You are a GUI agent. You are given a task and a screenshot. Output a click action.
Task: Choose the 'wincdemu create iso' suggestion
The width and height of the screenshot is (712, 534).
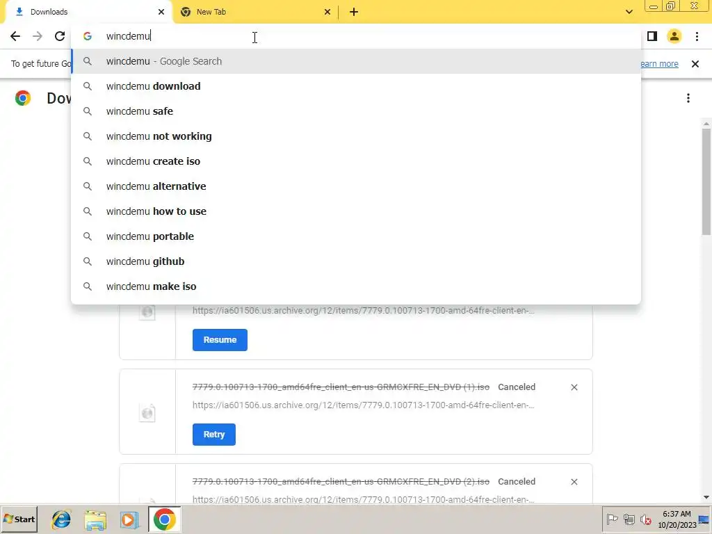pyautogui.click(x=356, y=161)
